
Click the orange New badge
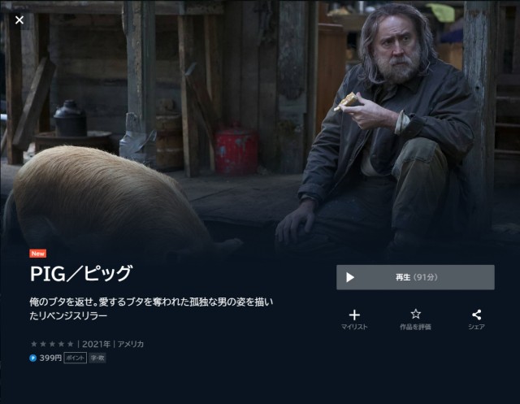point(38,254)
